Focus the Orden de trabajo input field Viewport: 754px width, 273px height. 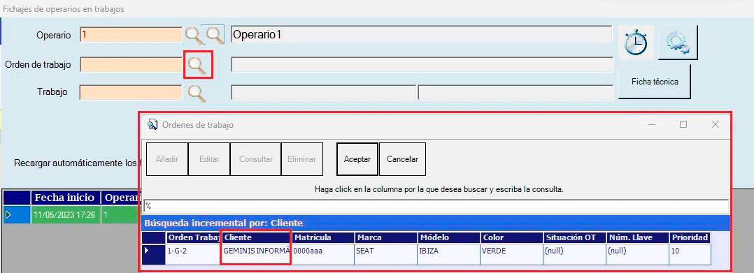(x=131, y=64)
